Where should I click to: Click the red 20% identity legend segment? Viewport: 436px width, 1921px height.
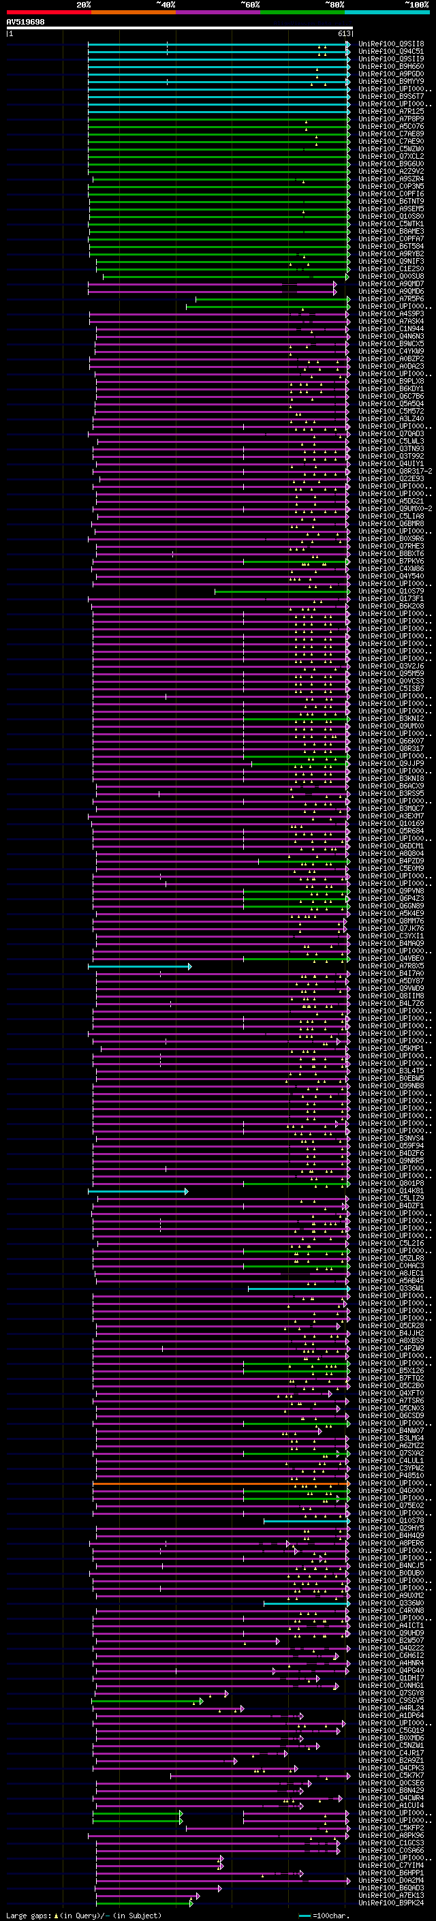point(48,12)
